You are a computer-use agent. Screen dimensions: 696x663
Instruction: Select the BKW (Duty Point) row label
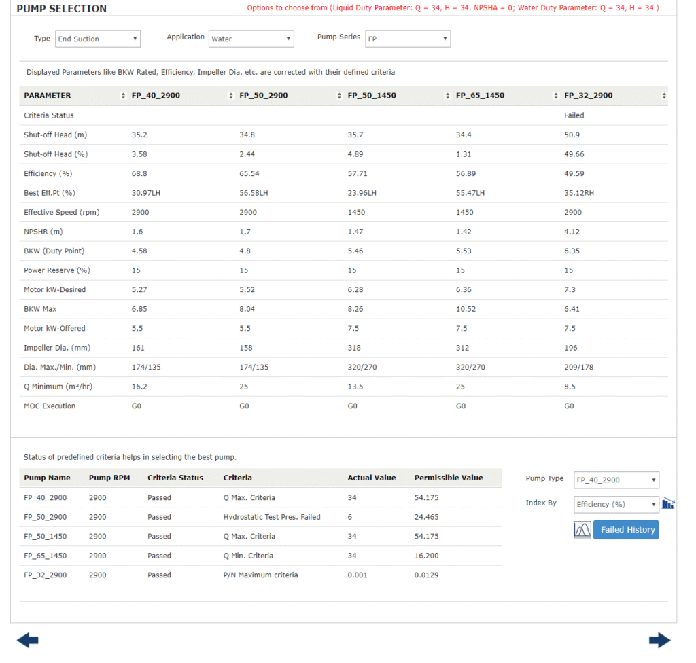pyautogui.click(x=54, y=251)
